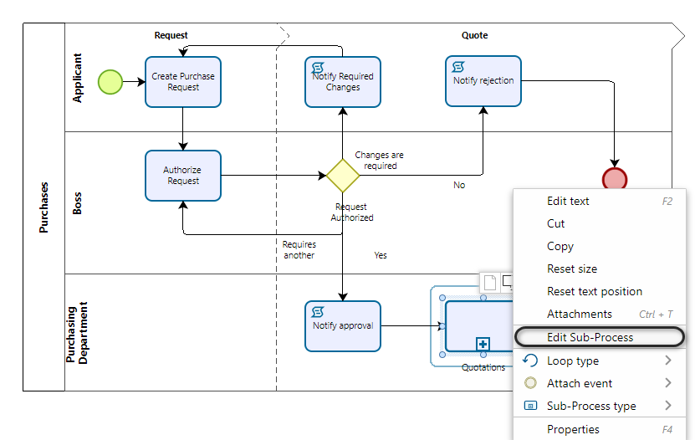Open Properties from the context menu
Image resolution: width=695 pixels, height=440 pixels.
573,429
